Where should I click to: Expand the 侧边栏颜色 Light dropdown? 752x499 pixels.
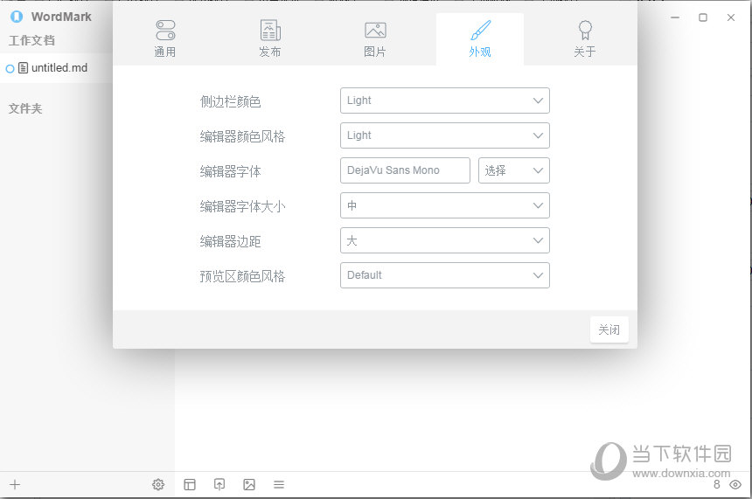(444, 100)
